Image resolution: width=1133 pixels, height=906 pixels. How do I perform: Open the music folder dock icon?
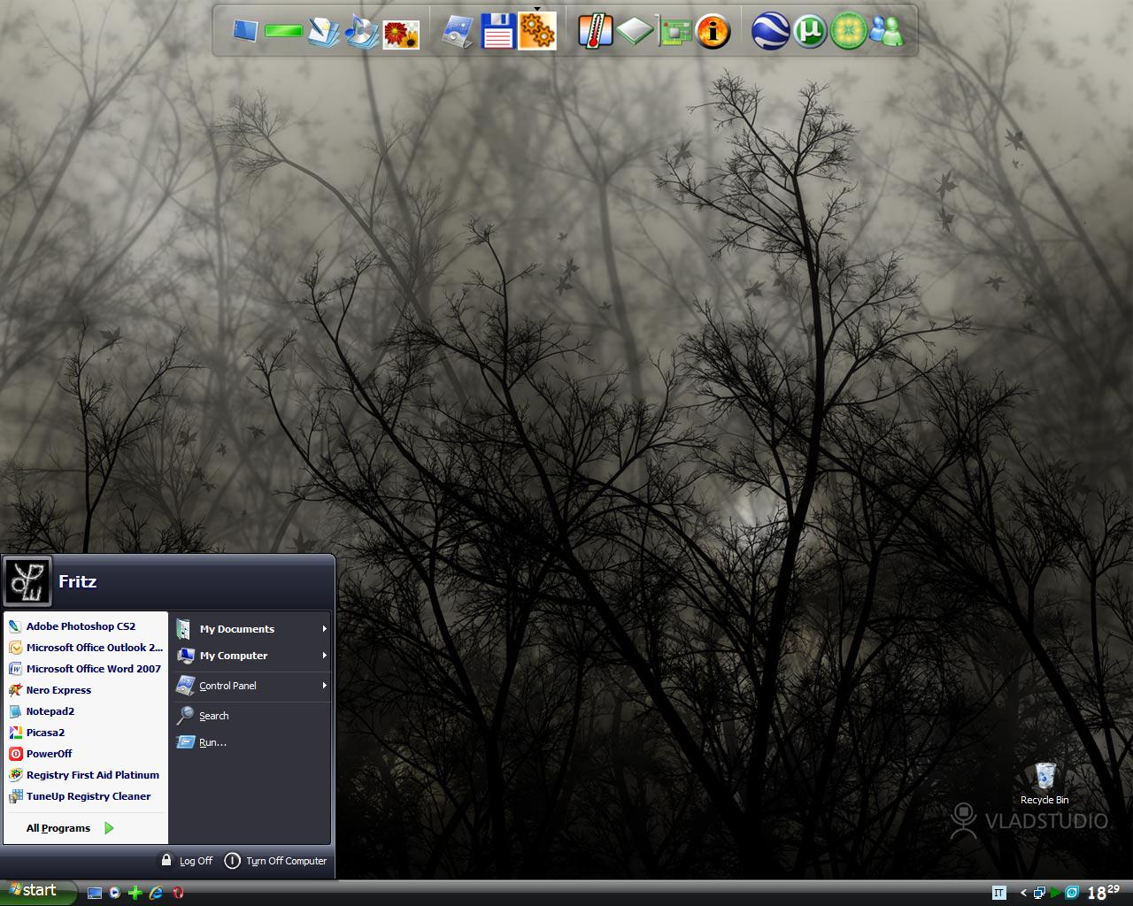click(361, 31)
